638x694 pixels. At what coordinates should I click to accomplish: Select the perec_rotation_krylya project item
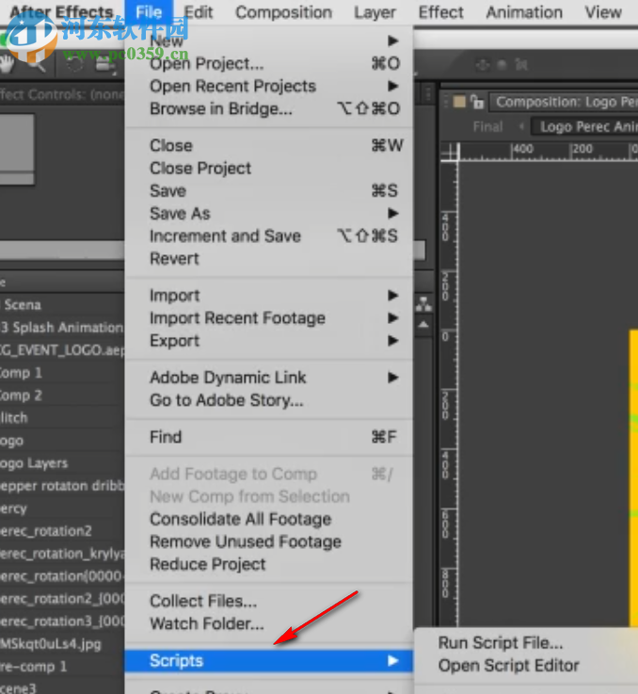coord(62,554)
